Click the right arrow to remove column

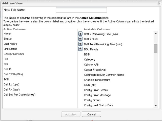click(80, 44)
